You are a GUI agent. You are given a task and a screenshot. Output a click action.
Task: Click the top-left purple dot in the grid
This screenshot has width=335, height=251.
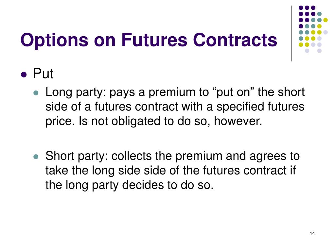[x=301, y=8]
